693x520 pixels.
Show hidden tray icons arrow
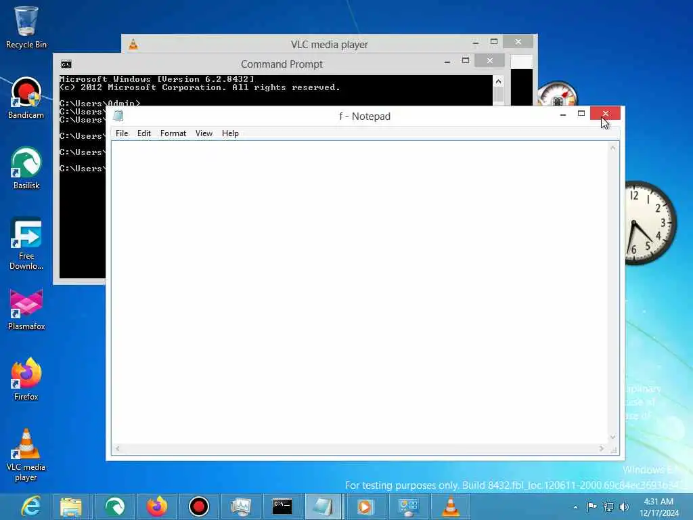pos(575,507)
